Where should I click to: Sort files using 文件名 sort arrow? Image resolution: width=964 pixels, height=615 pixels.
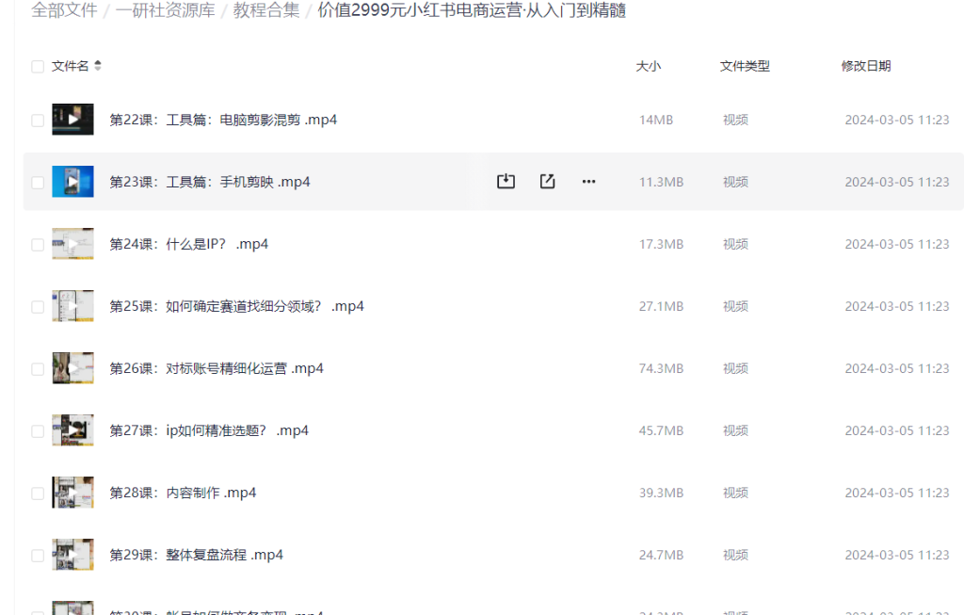coord(98,66)
